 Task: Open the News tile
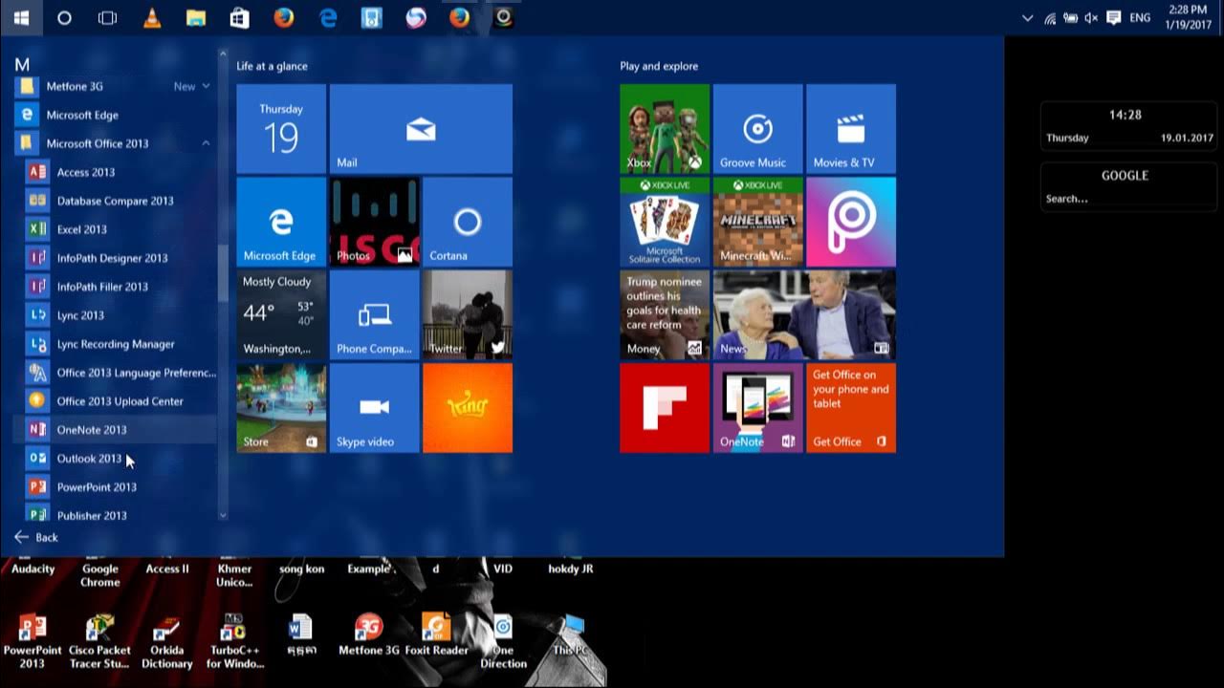[804, 315]
